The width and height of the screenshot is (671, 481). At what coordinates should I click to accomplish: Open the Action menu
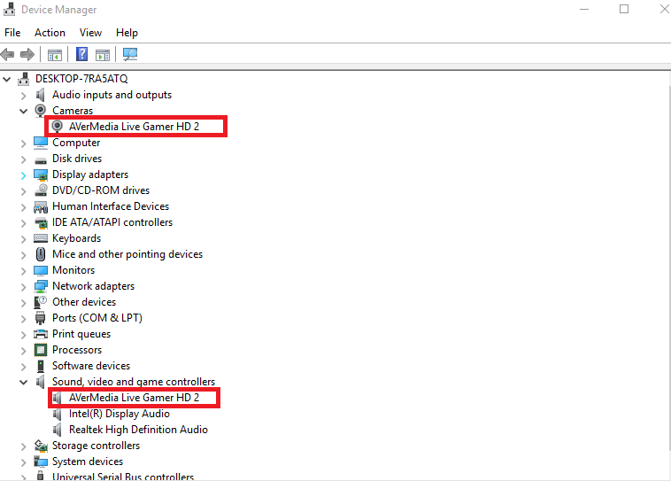tap(50, 33)
